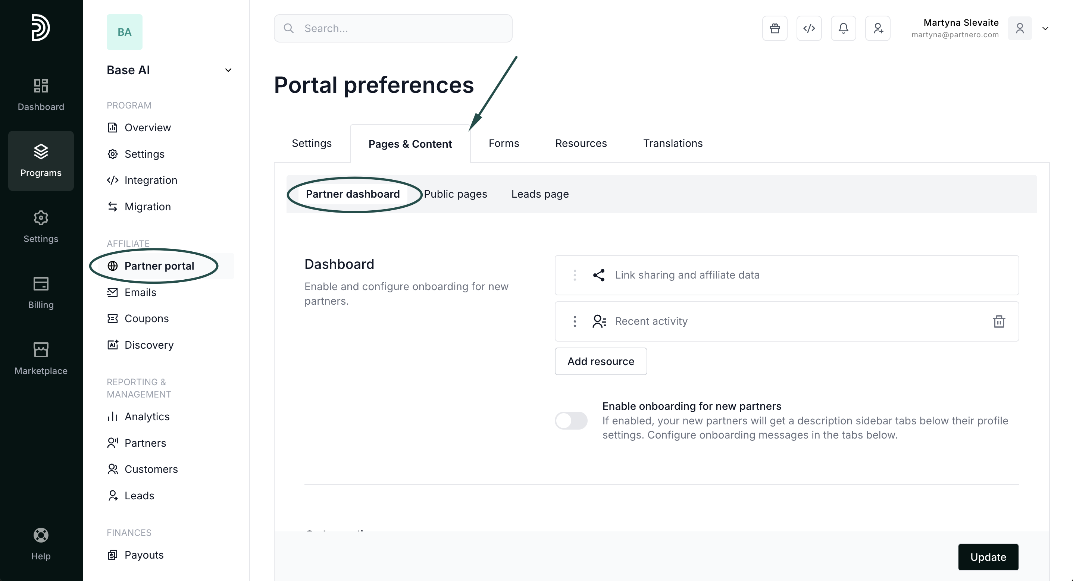The image size is (1073, 581).
Task: Click the Martyna Slevaite profile avatar
Action: (1020, 28)
